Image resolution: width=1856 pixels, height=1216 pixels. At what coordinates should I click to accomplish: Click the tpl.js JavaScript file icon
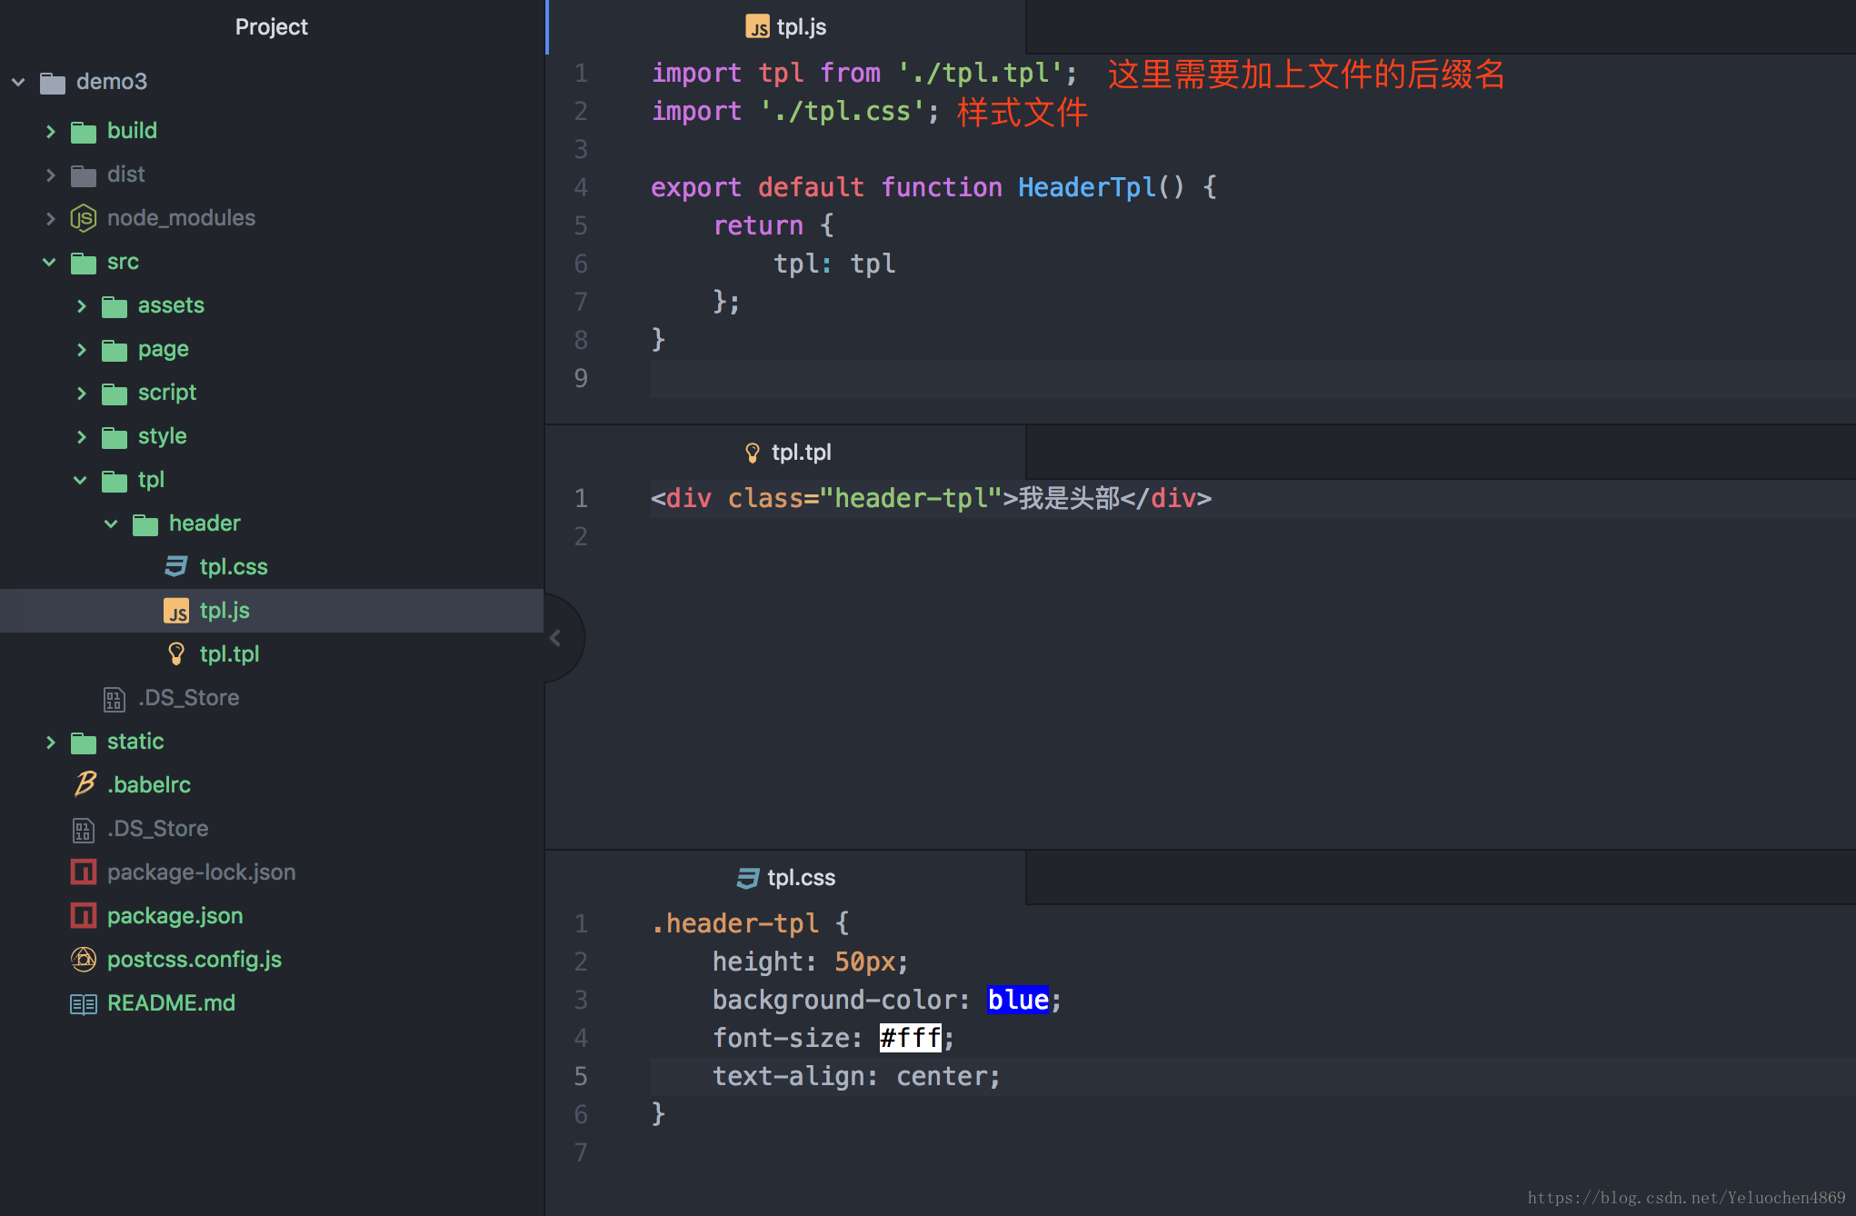click(x=171, y=609)
